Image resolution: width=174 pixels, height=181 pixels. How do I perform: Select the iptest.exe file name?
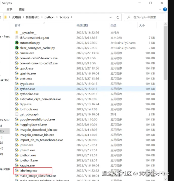tap(26, 145)
